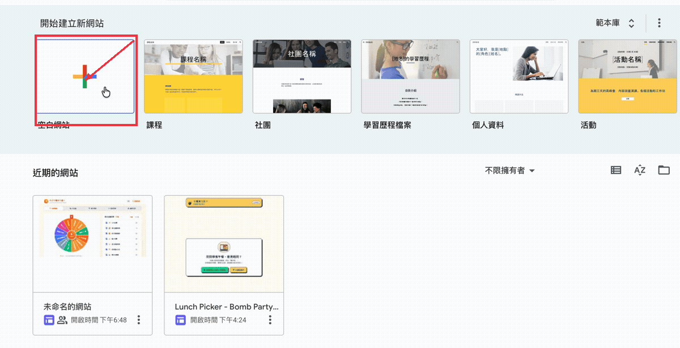Click the 課程 template label
This screenshot has height=348, width=680.
(x=154, y=125)
